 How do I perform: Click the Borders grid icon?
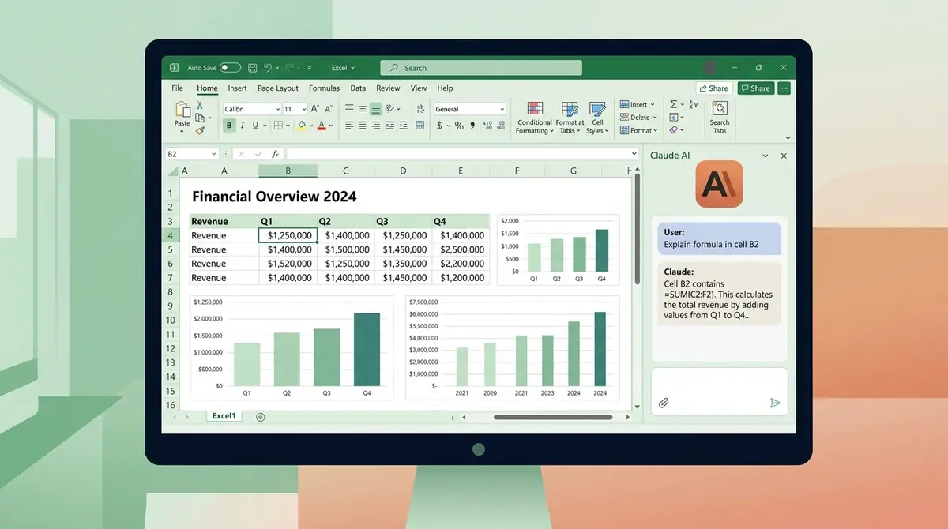click(x=278, y=125)
